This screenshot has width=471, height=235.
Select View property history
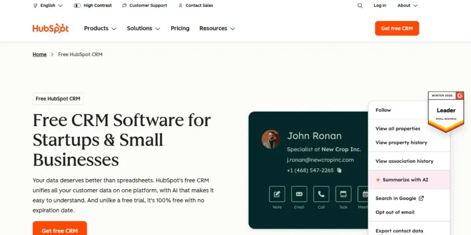click(401, 142)
